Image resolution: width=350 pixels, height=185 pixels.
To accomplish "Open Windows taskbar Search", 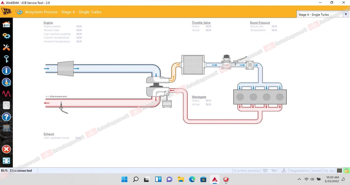I will pos(135,179).
